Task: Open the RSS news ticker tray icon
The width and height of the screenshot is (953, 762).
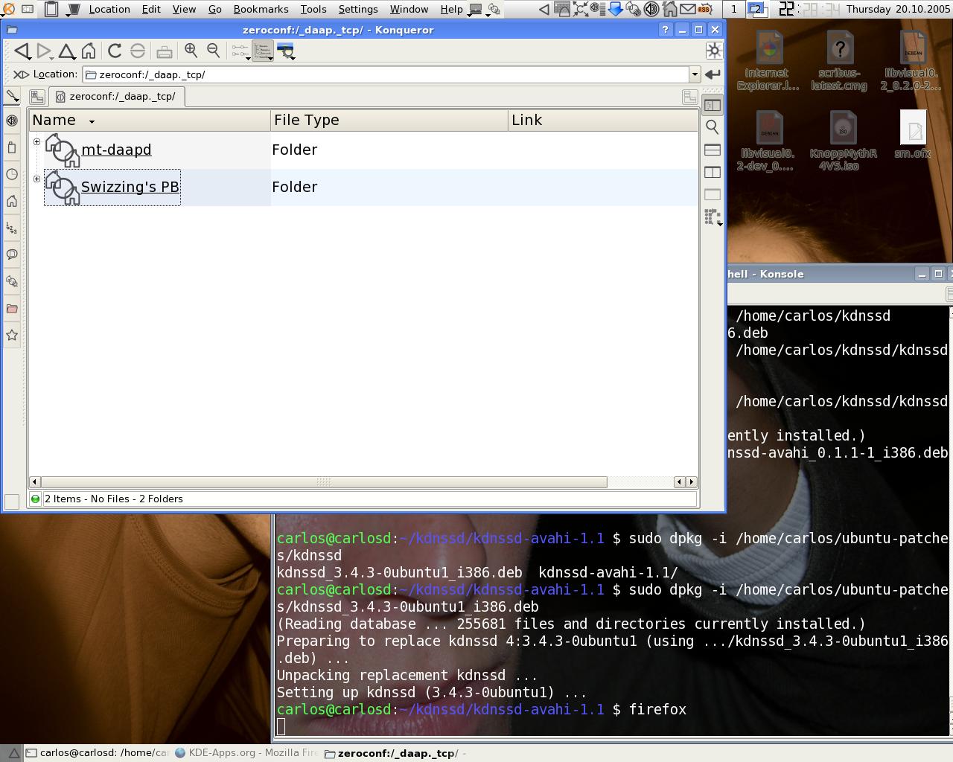Action: pyautogui.click(x=704, y=9)
